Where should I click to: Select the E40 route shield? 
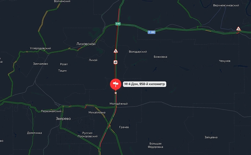tap(118, 24)
